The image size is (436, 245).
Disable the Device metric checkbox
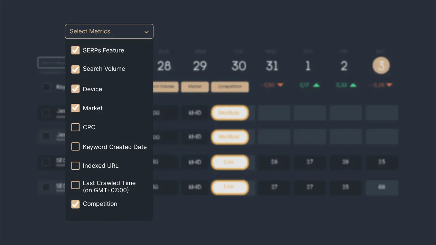(75, 89)
